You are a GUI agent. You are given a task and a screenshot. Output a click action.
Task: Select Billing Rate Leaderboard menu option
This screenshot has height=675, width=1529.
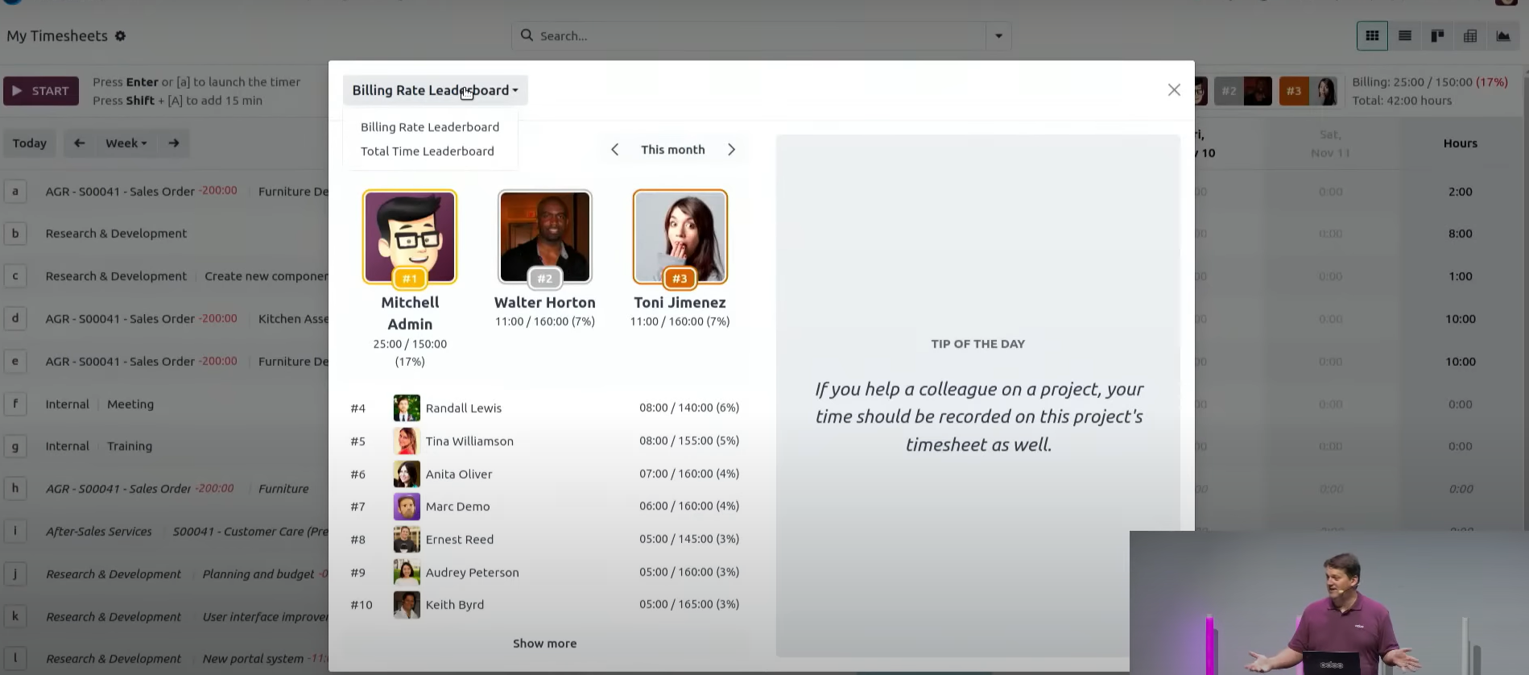pyautogui.click(x=430, y=127)
